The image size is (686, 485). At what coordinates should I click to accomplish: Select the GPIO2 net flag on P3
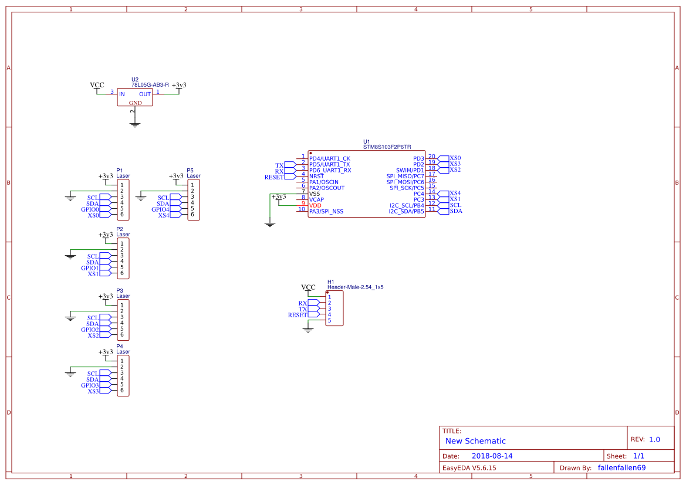(x=89, y=330)
